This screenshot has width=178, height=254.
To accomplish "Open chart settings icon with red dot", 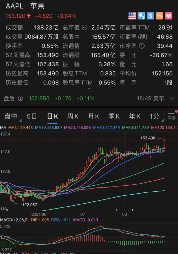I will 172,116.
